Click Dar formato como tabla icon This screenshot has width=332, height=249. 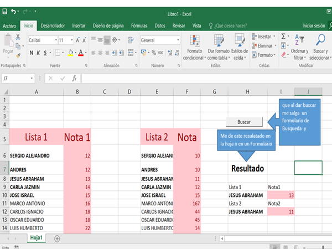(218, 47)
